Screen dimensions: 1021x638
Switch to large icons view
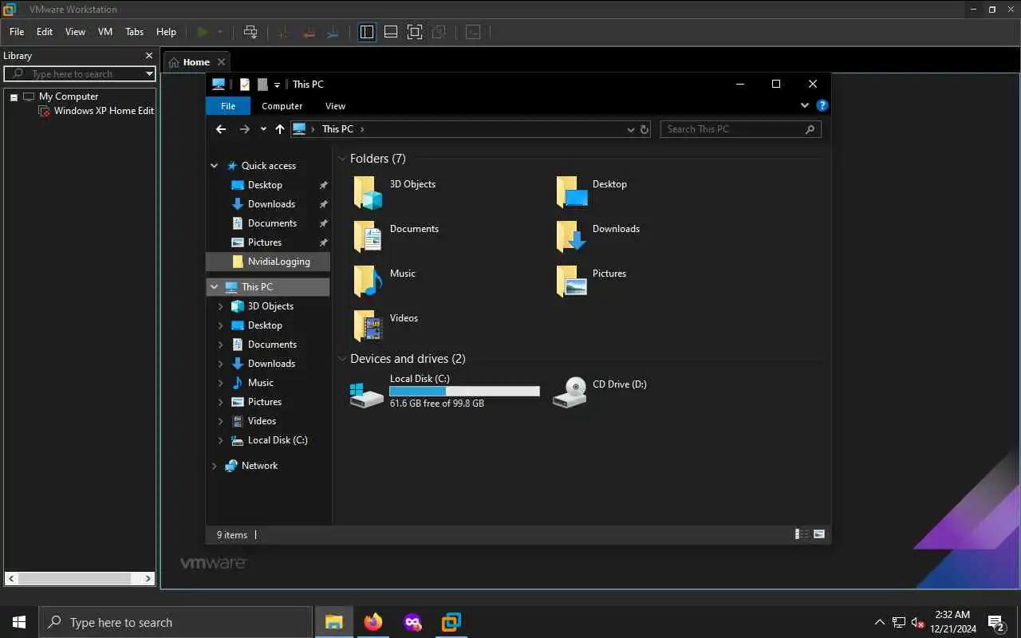click(x=819, y=534)
